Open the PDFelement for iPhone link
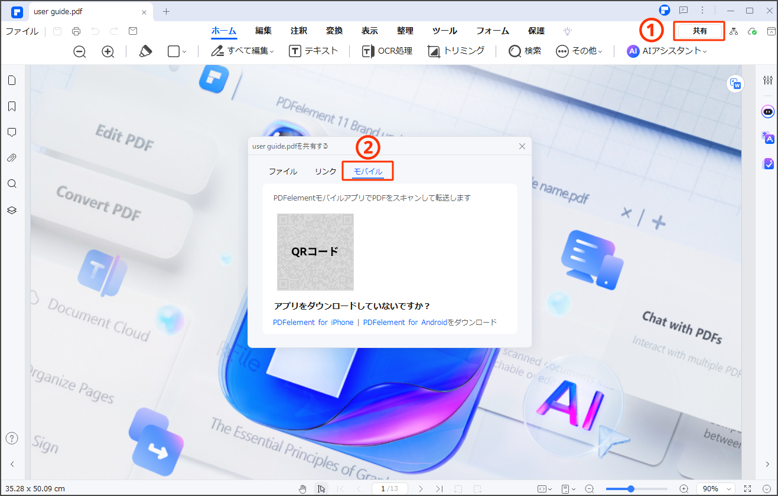This screenshot has width=778, height=496. 313,323
